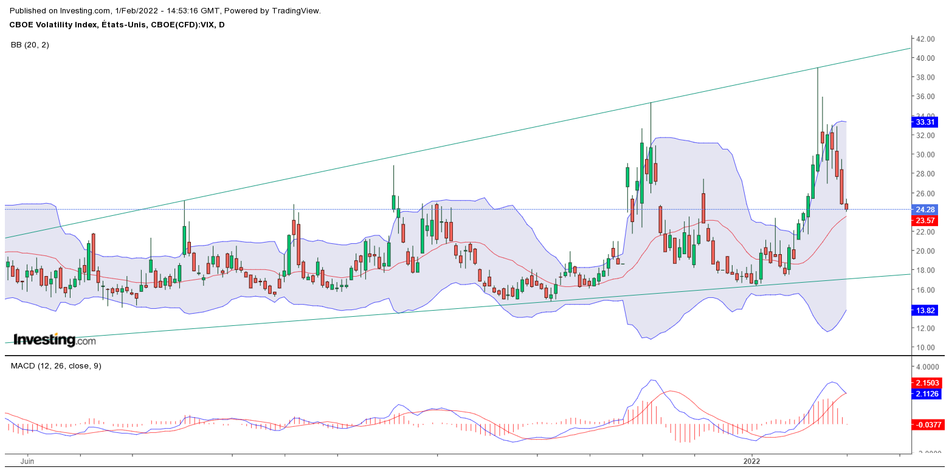The width and height of the screenshot is (949, 470).
Task: Select the 20.00 price axis tick
Action: click(925, 251)
